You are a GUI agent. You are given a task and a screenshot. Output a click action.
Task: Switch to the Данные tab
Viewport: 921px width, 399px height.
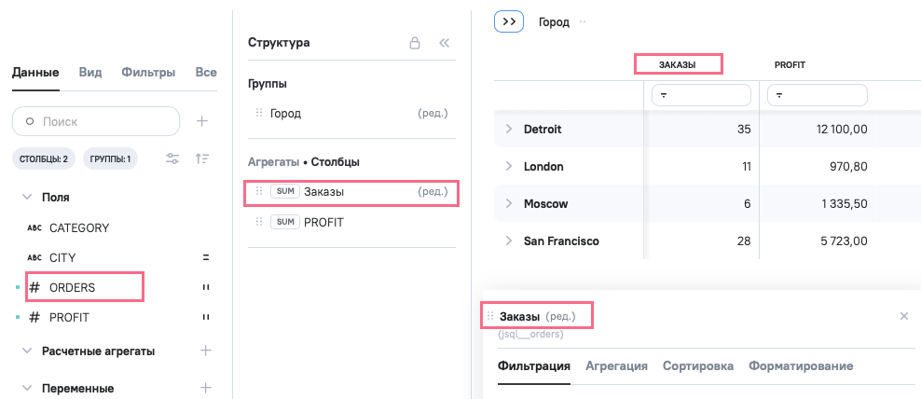[35, 73]
